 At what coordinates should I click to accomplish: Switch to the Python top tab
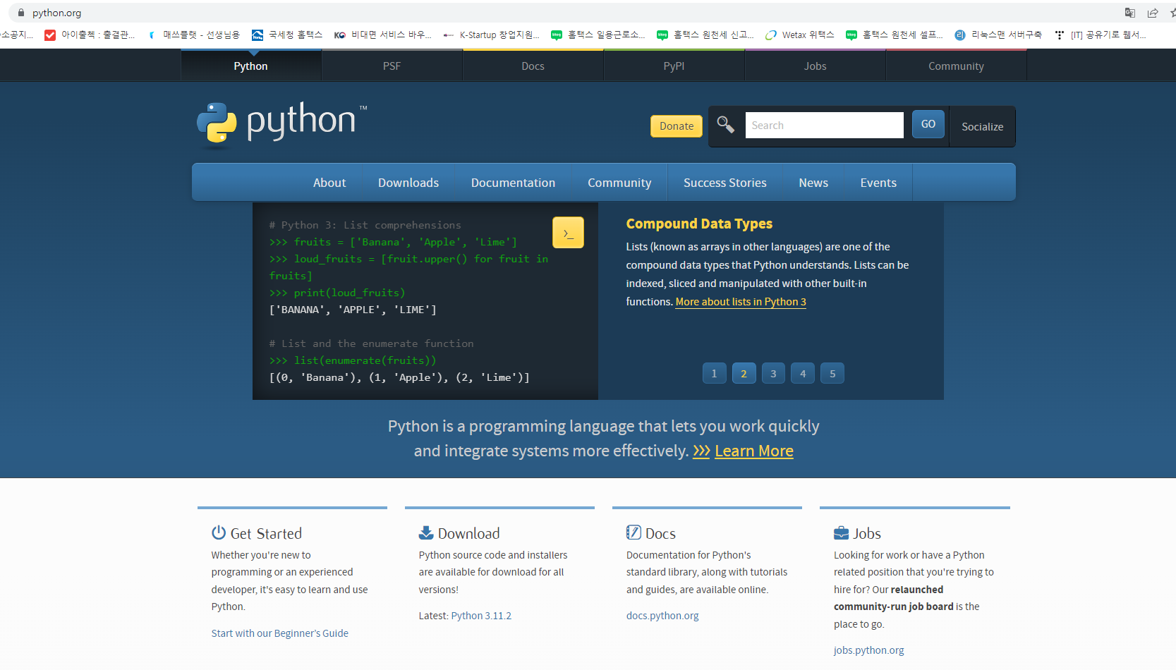pyautogui.click(x=251, y=66)
